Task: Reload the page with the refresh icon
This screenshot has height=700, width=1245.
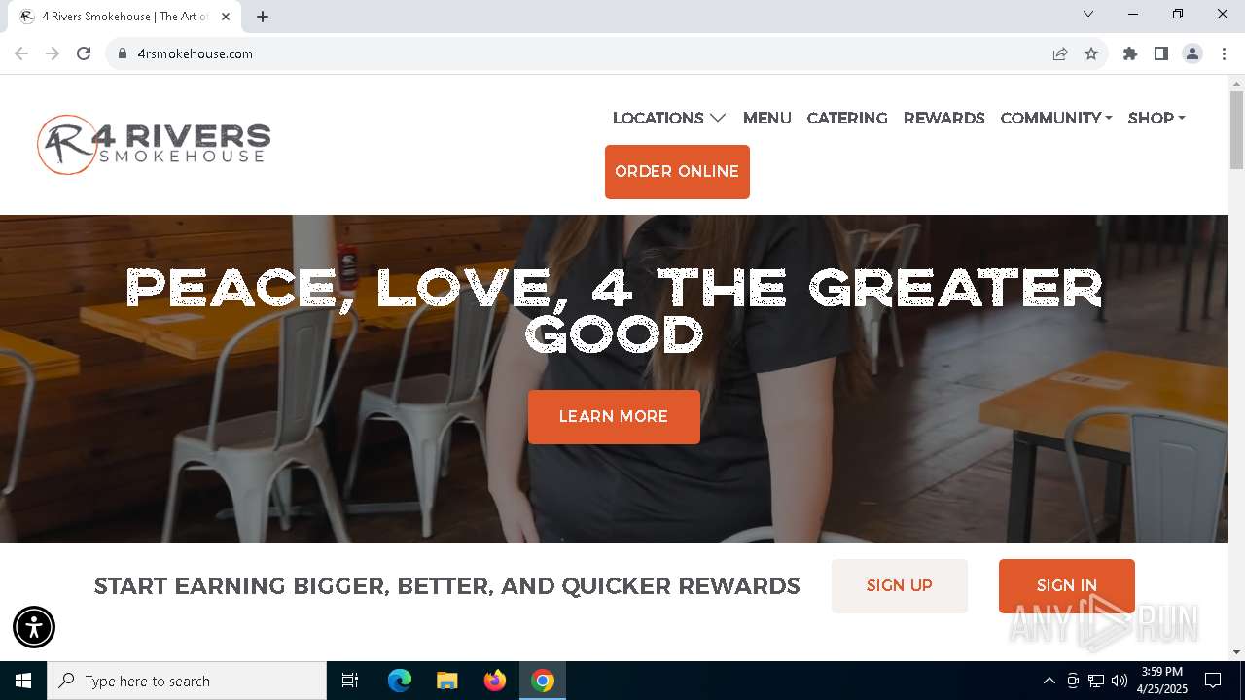Action: [84, 53]
